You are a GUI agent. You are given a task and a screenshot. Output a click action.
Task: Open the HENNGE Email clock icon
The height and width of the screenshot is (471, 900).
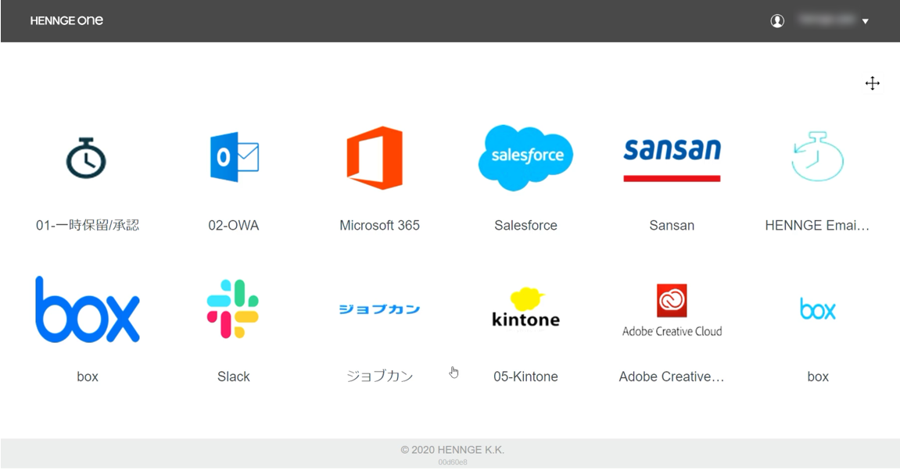point(817,157)
